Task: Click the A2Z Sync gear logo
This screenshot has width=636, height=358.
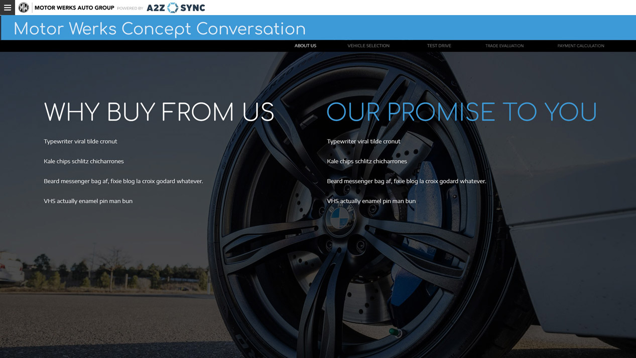Action: (173, 8)
